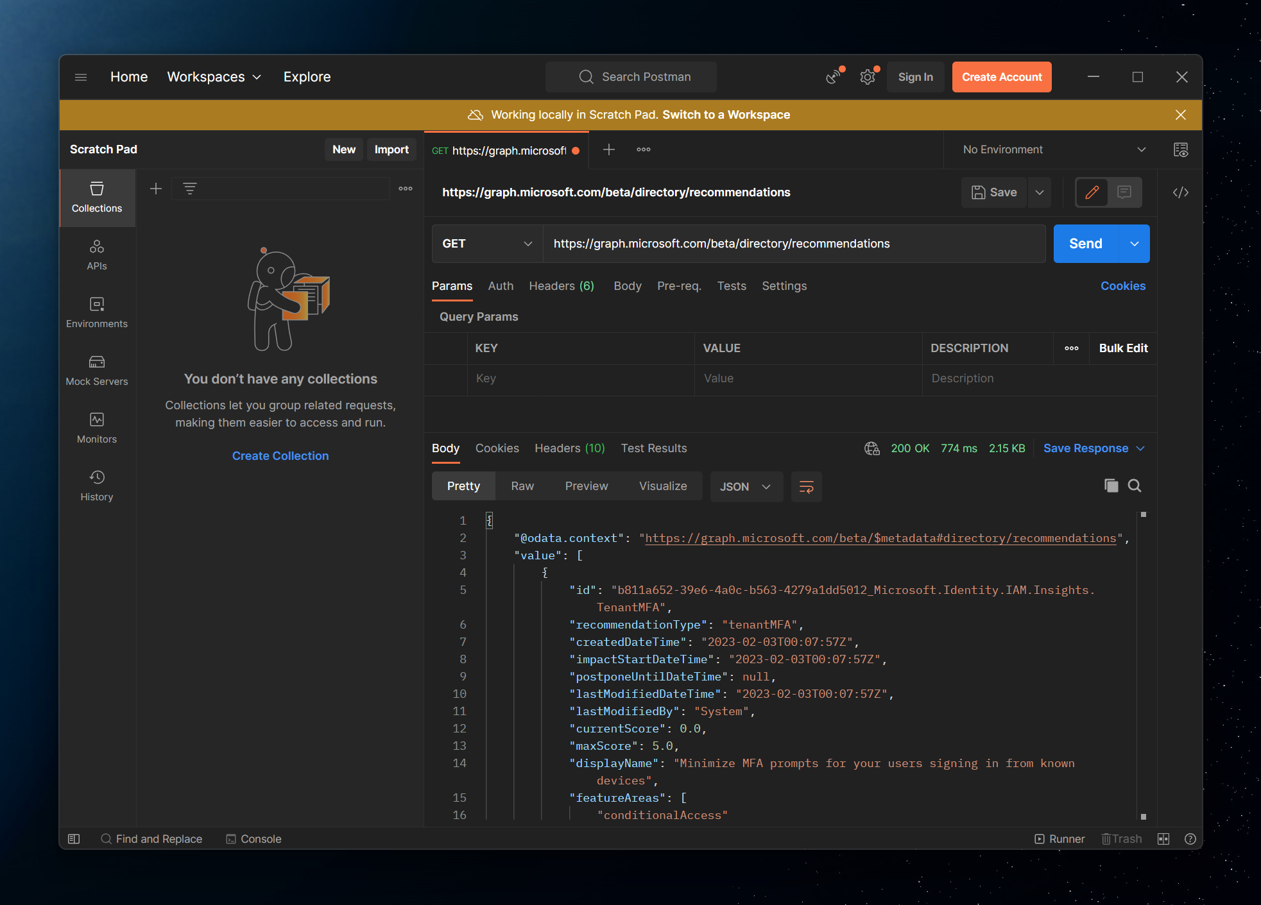The height and width of the screenshot is (905, 1261).
Task: Click the Create Account button
Action: (1002, 77)
